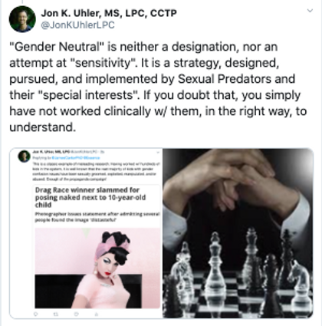
Task: Click the like heart icon in the embedded tweet
Action: [x=76, y=314]
